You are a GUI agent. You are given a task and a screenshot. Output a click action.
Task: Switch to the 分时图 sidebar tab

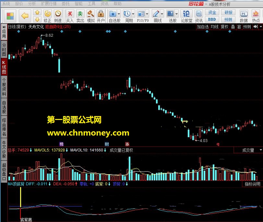pos(4,50)
